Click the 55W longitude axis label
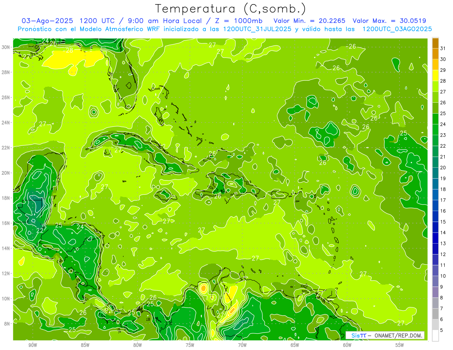This screenshot has width=453, height=350. pos(400,345)
